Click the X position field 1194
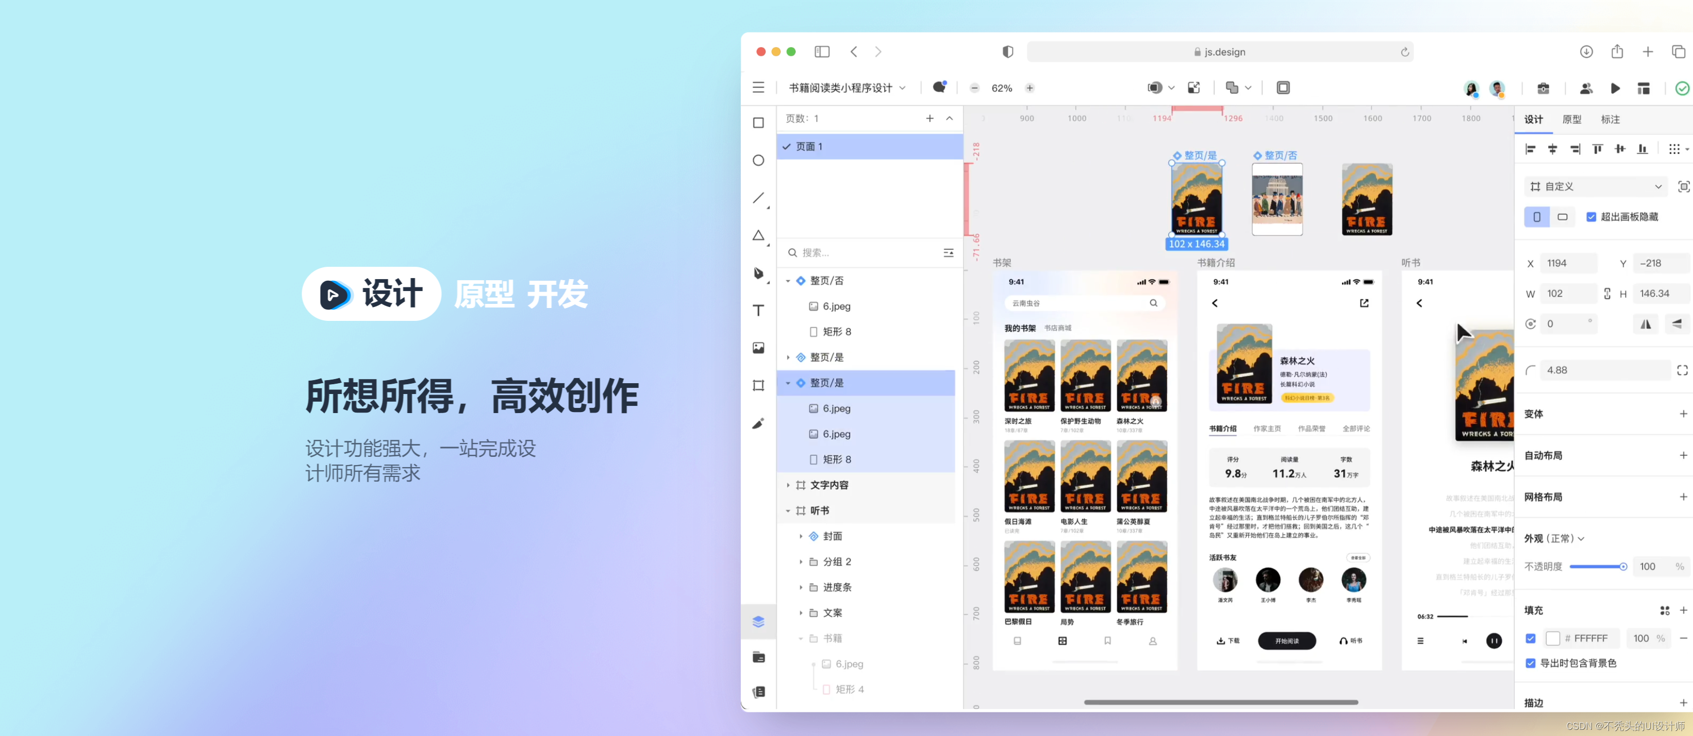The image size is (1693, 736). [1568, 263]
